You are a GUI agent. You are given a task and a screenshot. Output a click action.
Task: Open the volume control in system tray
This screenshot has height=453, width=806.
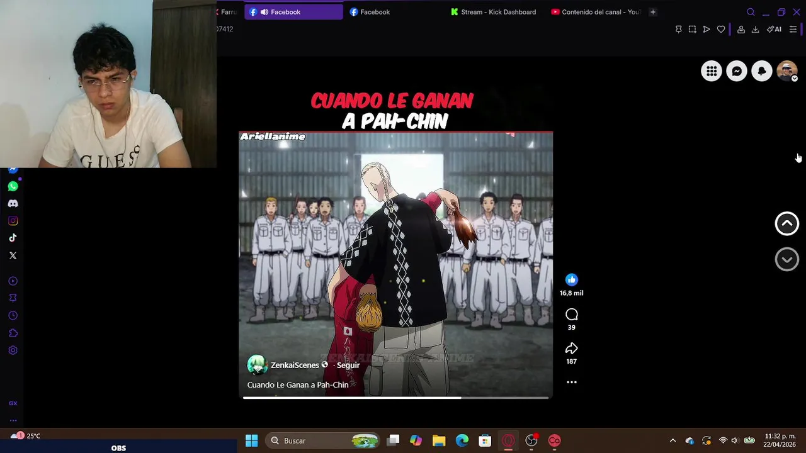734,440
